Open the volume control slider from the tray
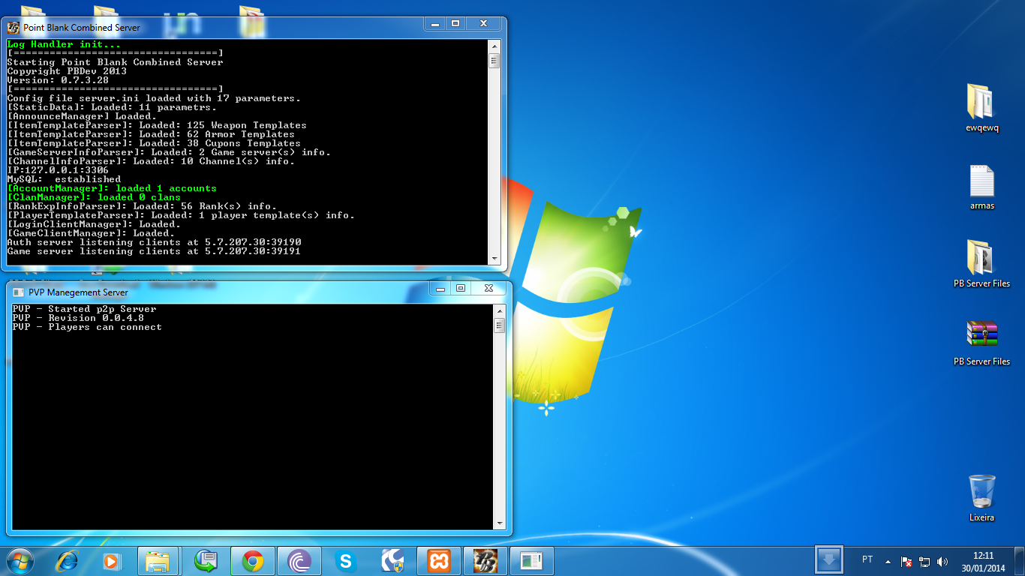Screen dimensions: 1025x576 (x=942, y=561)
